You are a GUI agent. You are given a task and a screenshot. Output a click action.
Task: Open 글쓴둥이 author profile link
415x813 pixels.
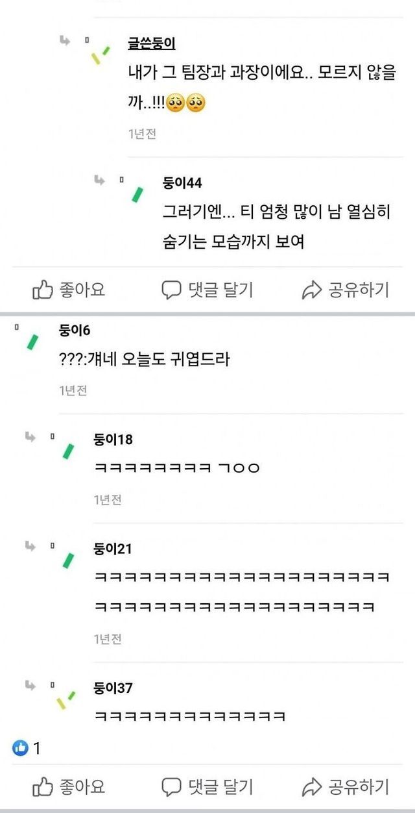coord(152,44)
